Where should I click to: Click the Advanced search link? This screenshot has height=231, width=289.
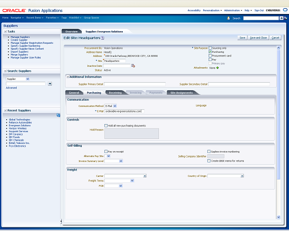coord(11,88)
